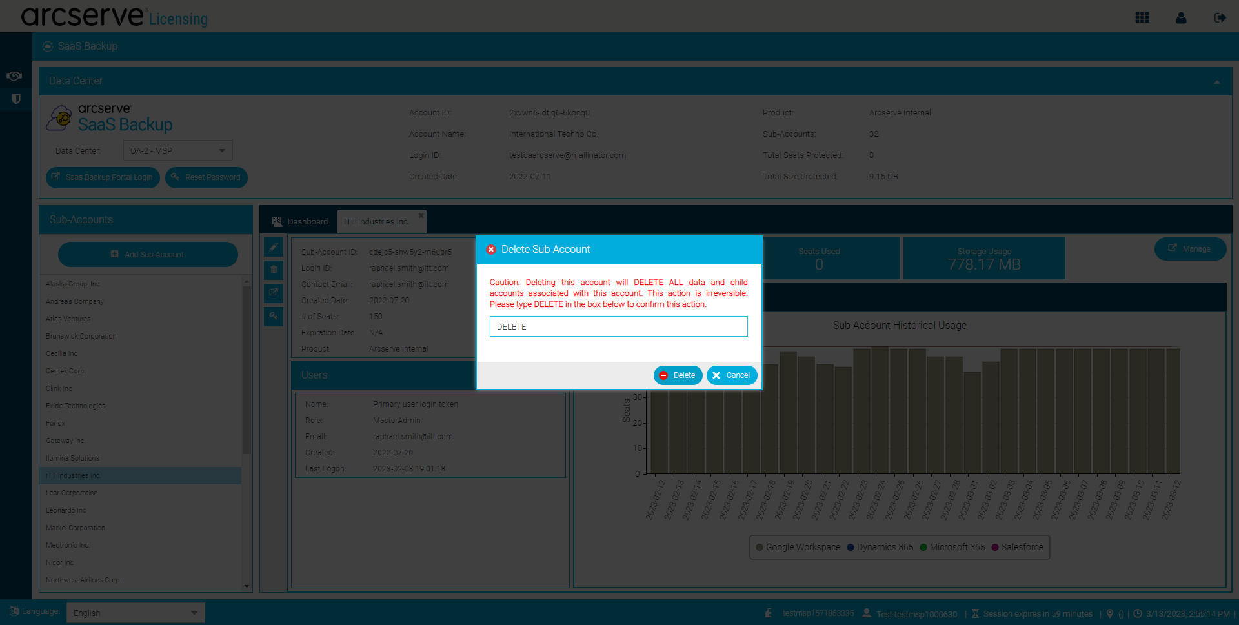Open the Data Center QA-2 - MSP dropdown
Viewport: 1239px width, 625px height.
click(178, 150)
